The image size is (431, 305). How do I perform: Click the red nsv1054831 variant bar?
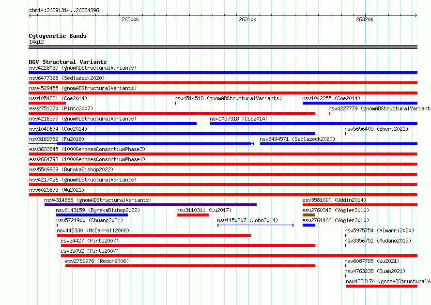coord(47,103)
